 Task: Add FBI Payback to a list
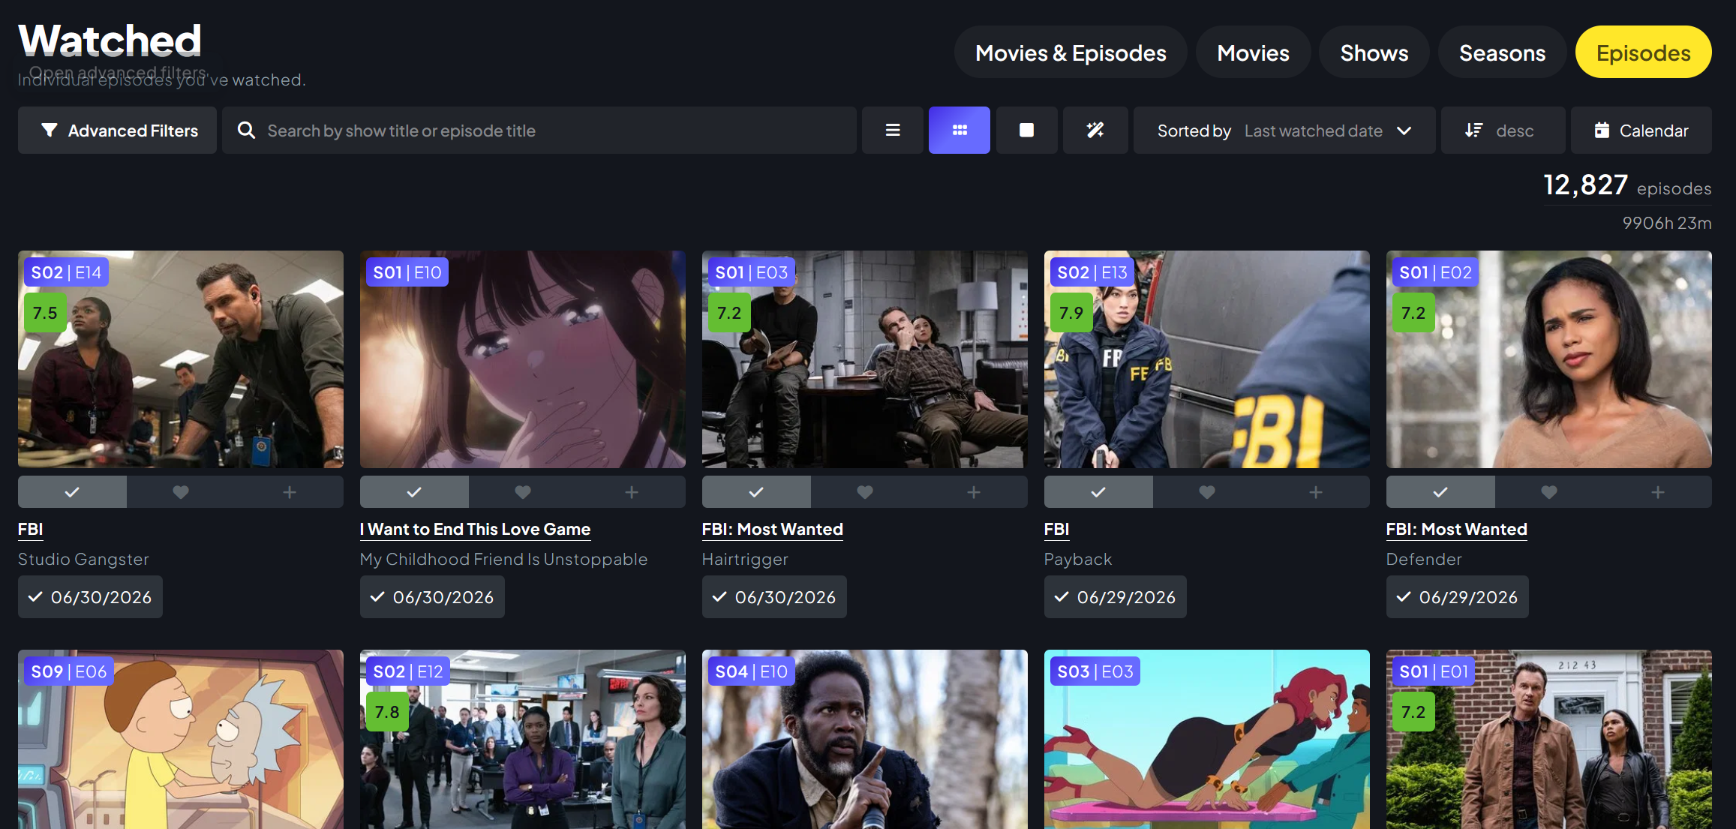click(x=1316, y=492)
